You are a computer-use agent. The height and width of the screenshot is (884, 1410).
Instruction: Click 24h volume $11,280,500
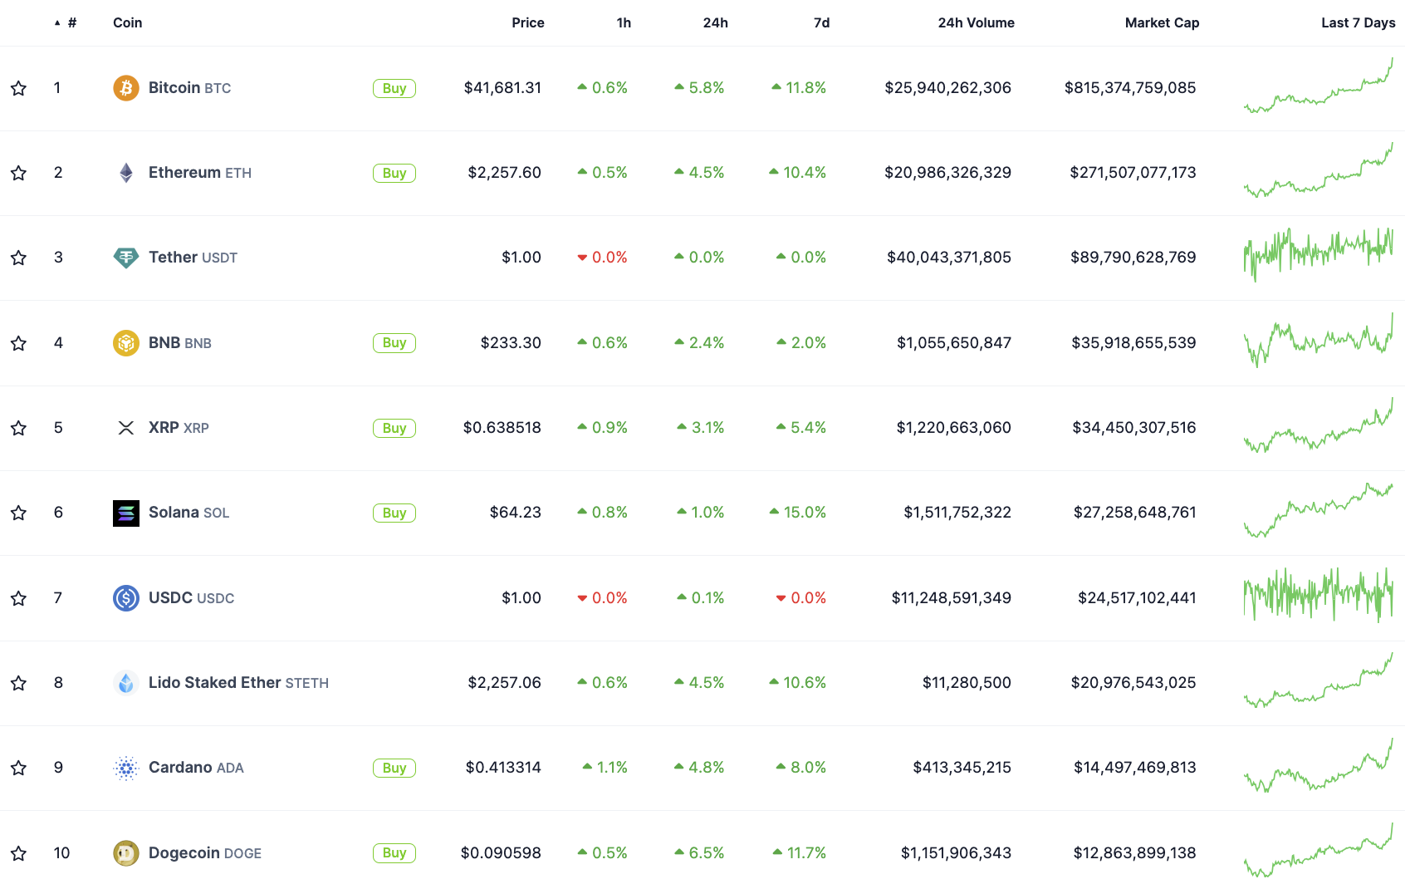(x=967, y=683)
